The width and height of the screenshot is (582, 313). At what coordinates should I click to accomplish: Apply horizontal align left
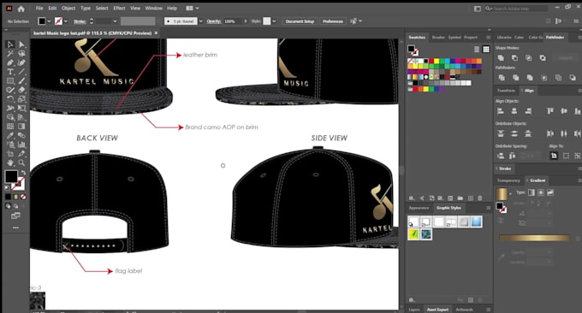(x=501, y=111)
